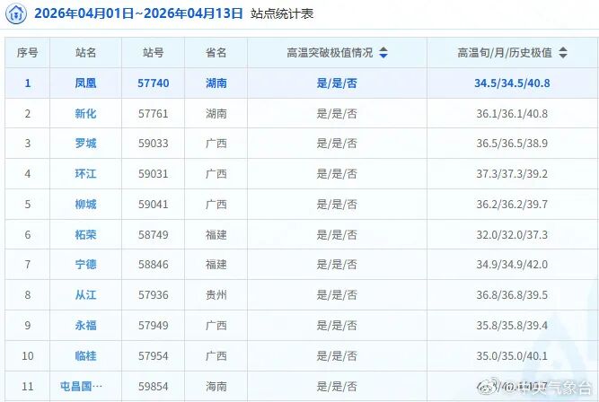Select station number 57740 cell

tap(153, 83)
